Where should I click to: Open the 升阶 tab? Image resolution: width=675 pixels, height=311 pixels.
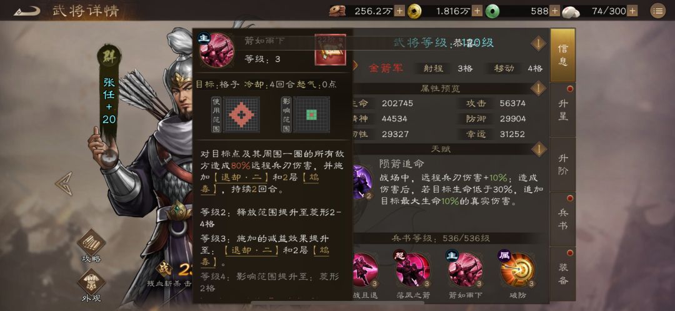pos(562,165)
